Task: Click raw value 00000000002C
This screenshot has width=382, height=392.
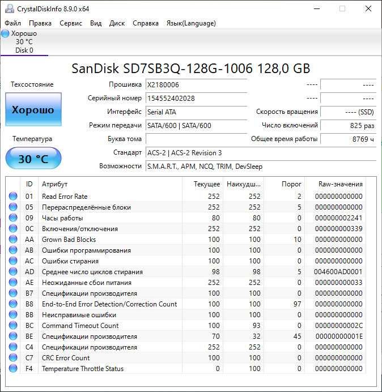Action: [x=339, y=326]
